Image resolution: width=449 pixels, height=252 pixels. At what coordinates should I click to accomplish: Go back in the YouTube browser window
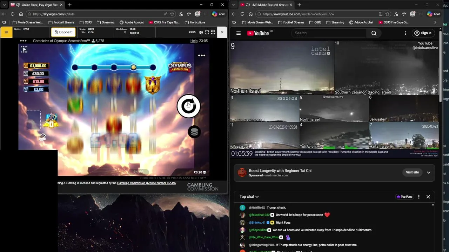(x=234, y=14)
